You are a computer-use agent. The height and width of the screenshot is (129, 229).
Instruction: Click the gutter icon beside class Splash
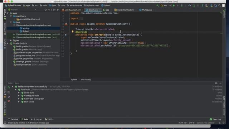point(66,24)
